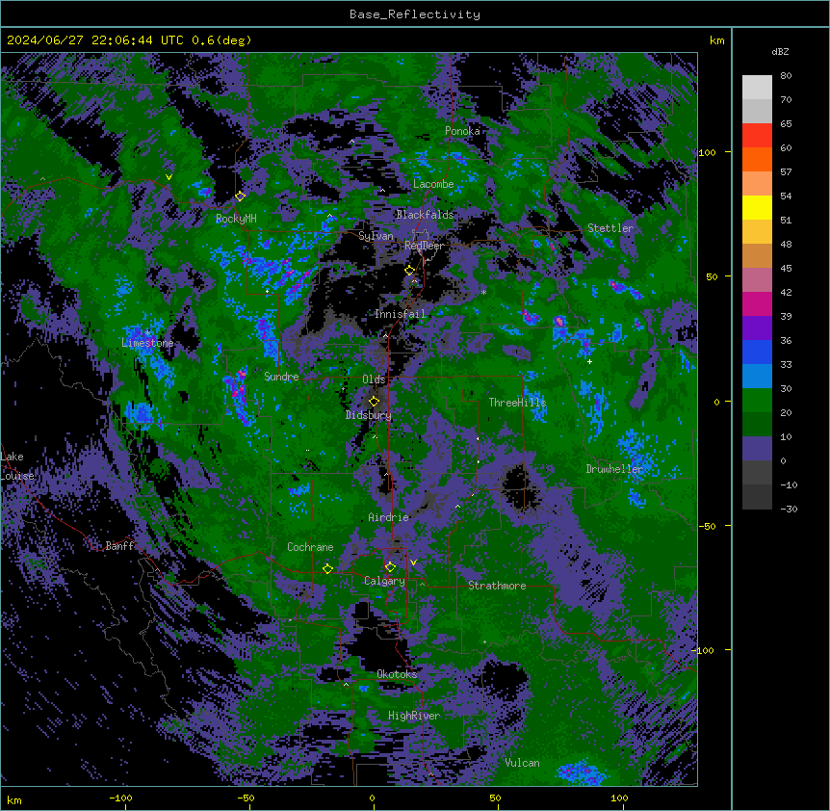Click the RockyMH label

pos(236,219)
